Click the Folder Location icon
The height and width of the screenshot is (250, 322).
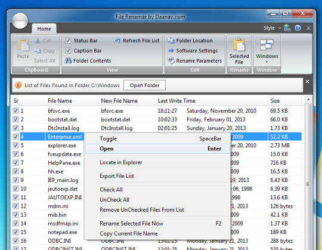coord(171,41)
